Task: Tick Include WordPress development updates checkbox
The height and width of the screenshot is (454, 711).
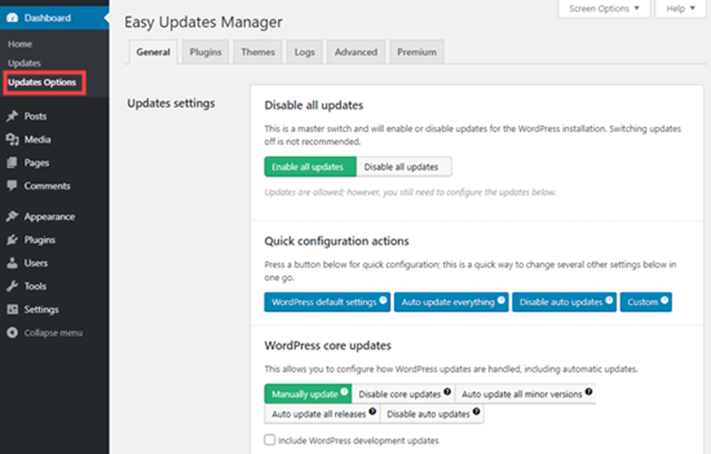Action: (x=270, y=439)
